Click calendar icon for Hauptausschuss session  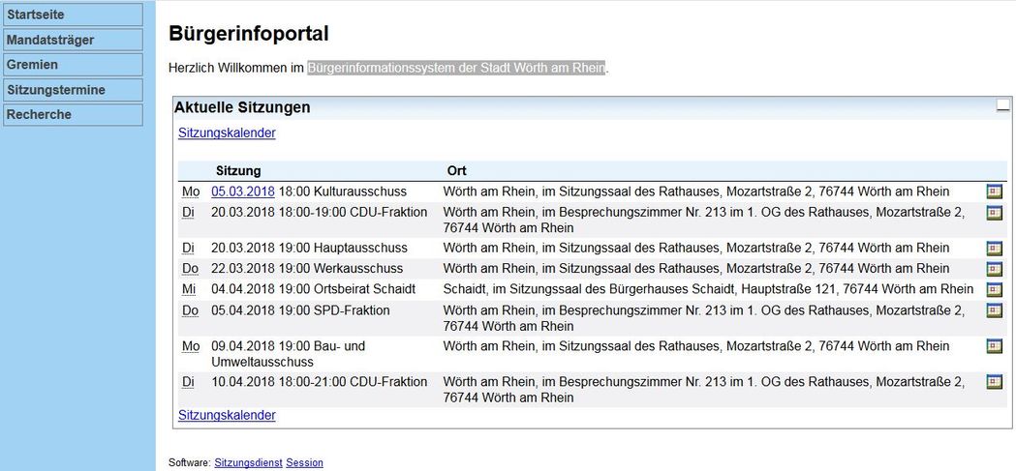coord(994,248)
